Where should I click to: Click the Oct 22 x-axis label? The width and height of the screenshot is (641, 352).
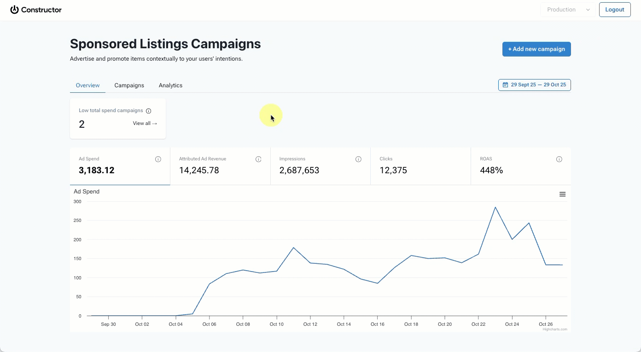point(478,324)
